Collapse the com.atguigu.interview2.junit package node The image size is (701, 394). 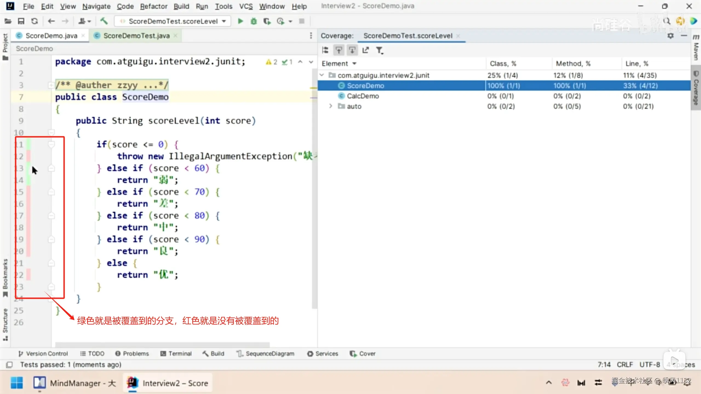[322, 75]
